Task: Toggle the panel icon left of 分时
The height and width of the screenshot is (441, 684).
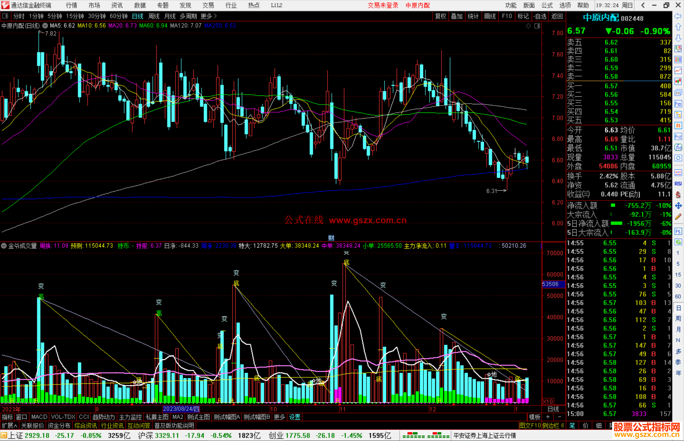Action: pos(5,16)
